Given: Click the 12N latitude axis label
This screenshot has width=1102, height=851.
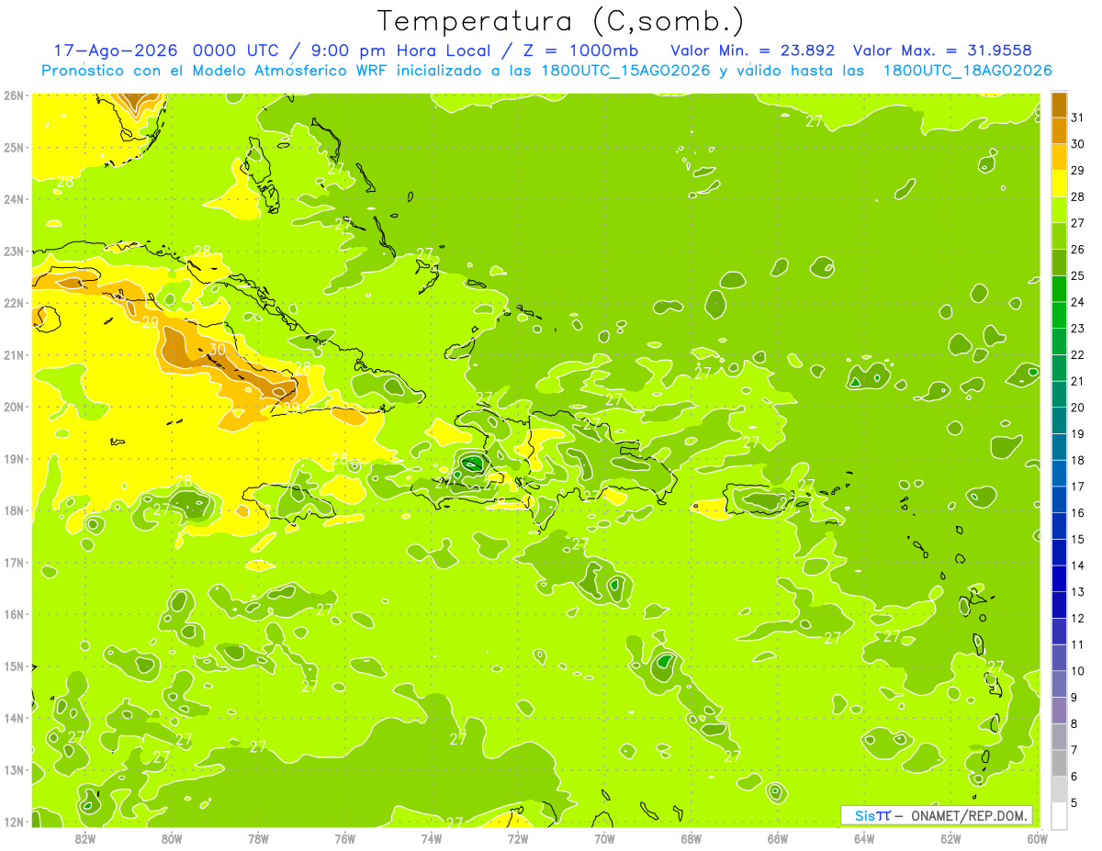Looking at the screenshot, I should pos(13,822).
